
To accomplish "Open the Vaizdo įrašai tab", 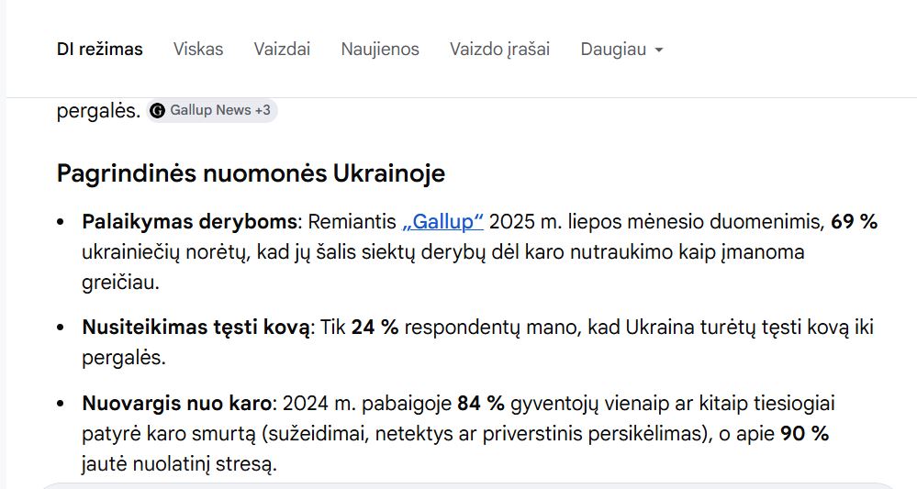I will coord(499,50).
